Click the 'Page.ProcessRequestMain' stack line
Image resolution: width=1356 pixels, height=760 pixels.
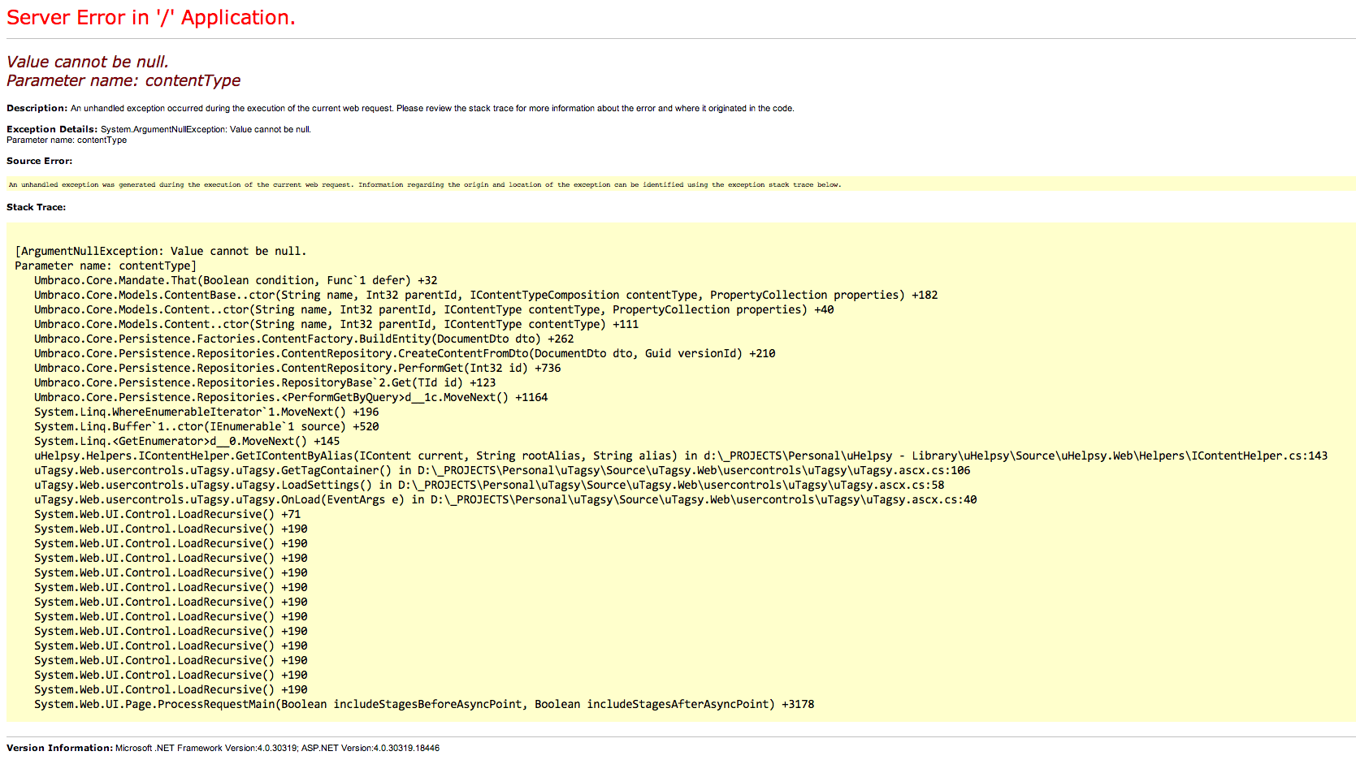424,704
